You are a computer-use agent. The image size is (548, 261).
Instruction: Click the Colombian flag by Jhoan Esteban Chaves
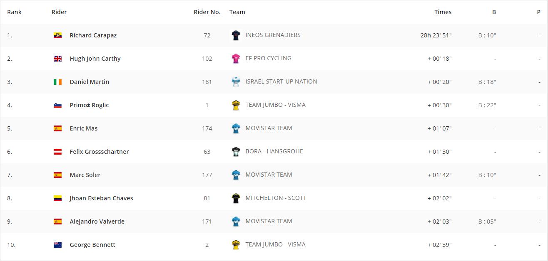tap(57, 198)
